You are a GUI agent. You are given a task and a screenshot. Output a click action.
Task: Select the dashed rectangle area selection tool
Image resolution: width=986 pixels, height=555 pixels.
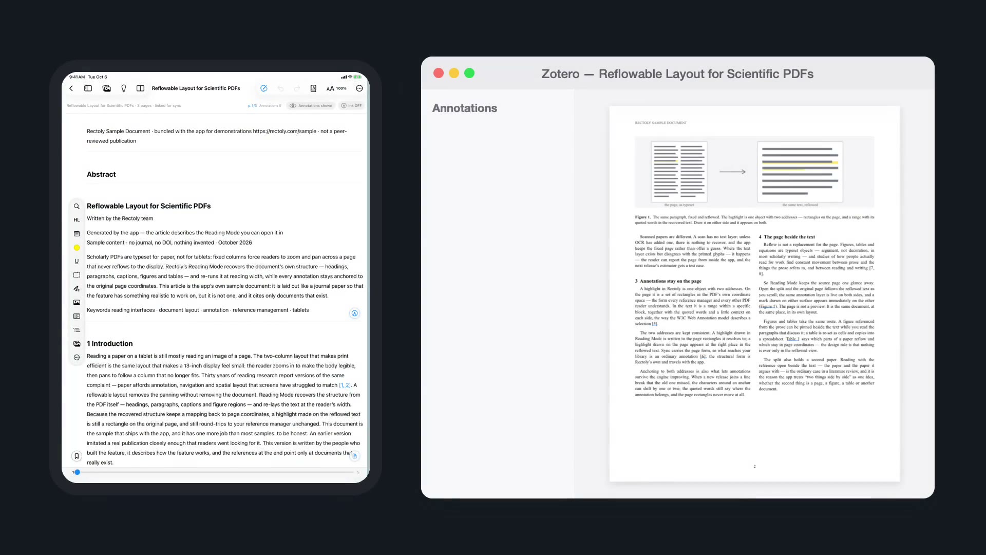tap(77, 275)
